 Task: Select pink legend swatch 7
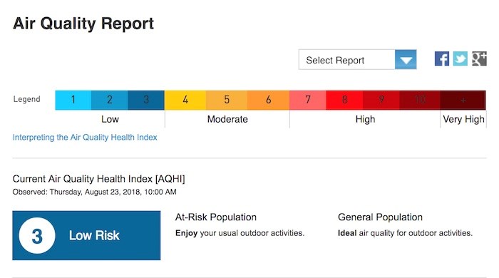click(308, 100)
